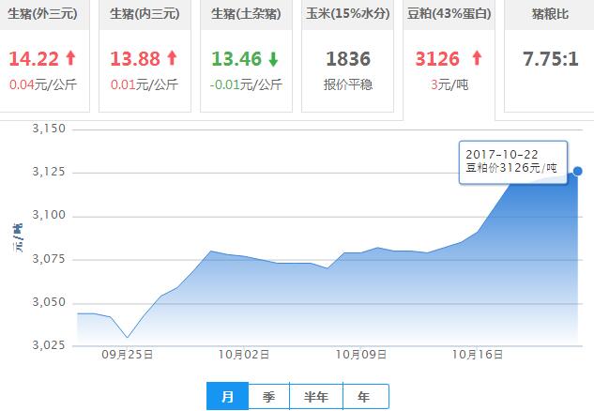Click the 7.75:1 ratio value

551,59
